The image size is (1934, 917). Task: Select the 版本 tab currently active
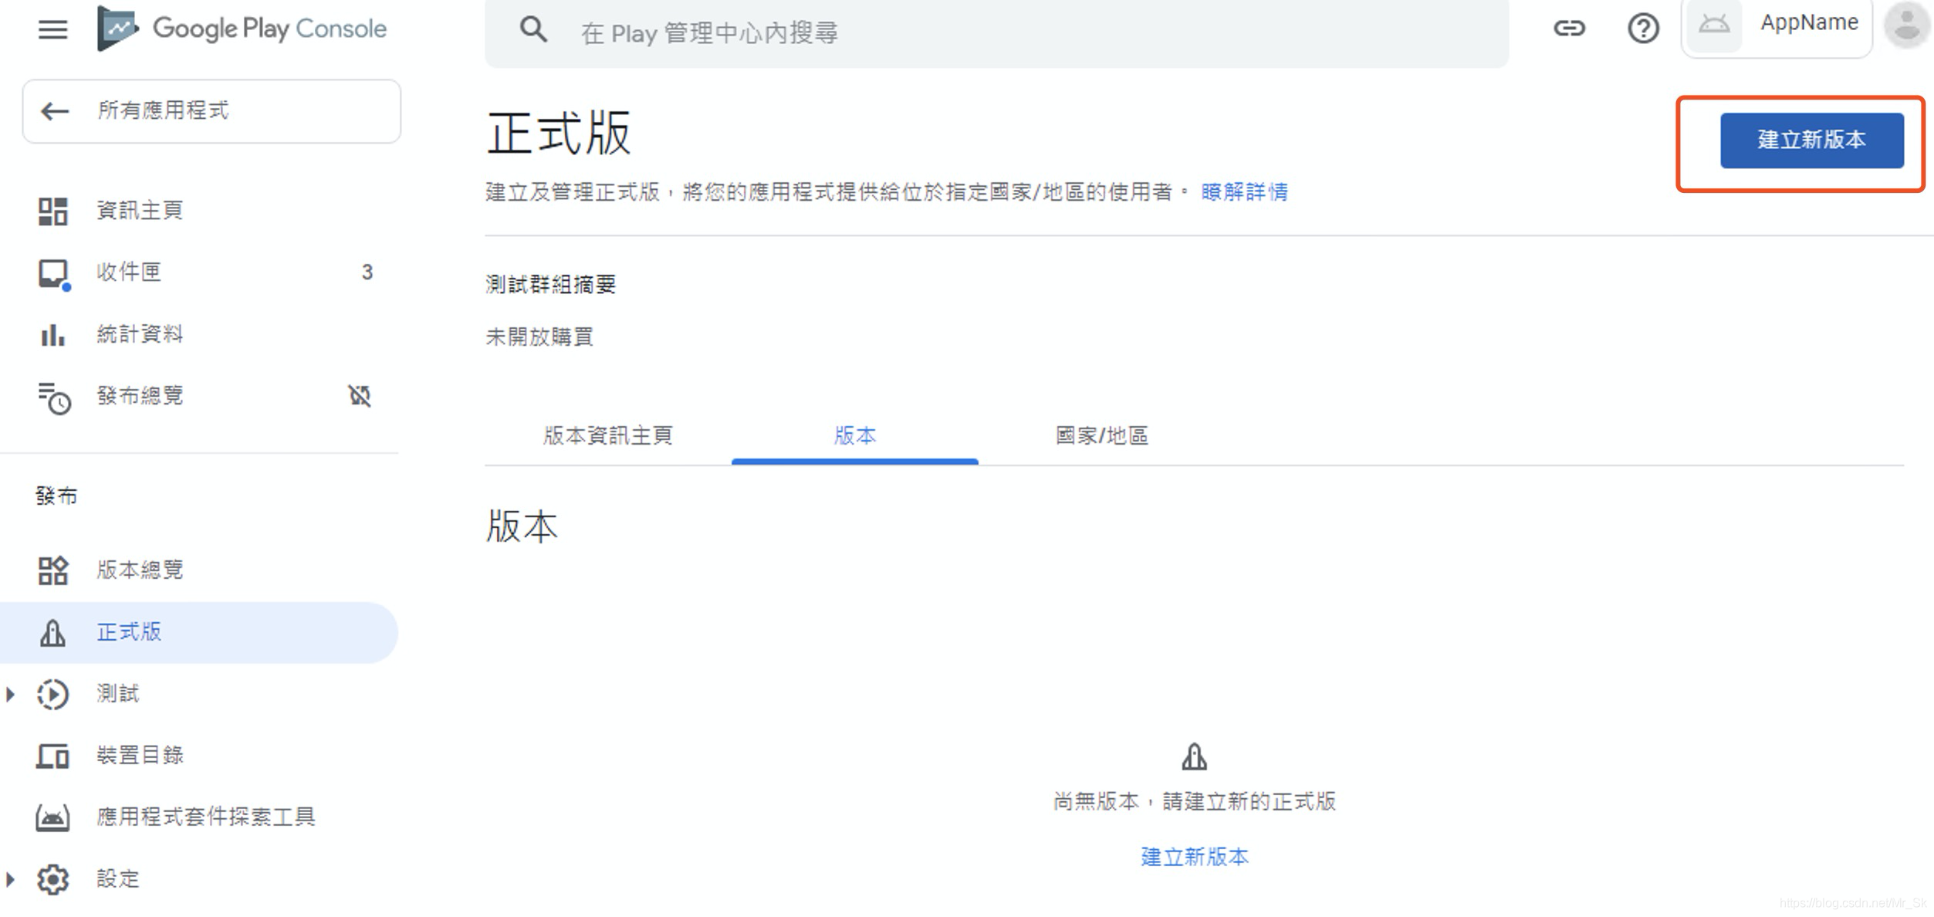(x=855, y=435)
